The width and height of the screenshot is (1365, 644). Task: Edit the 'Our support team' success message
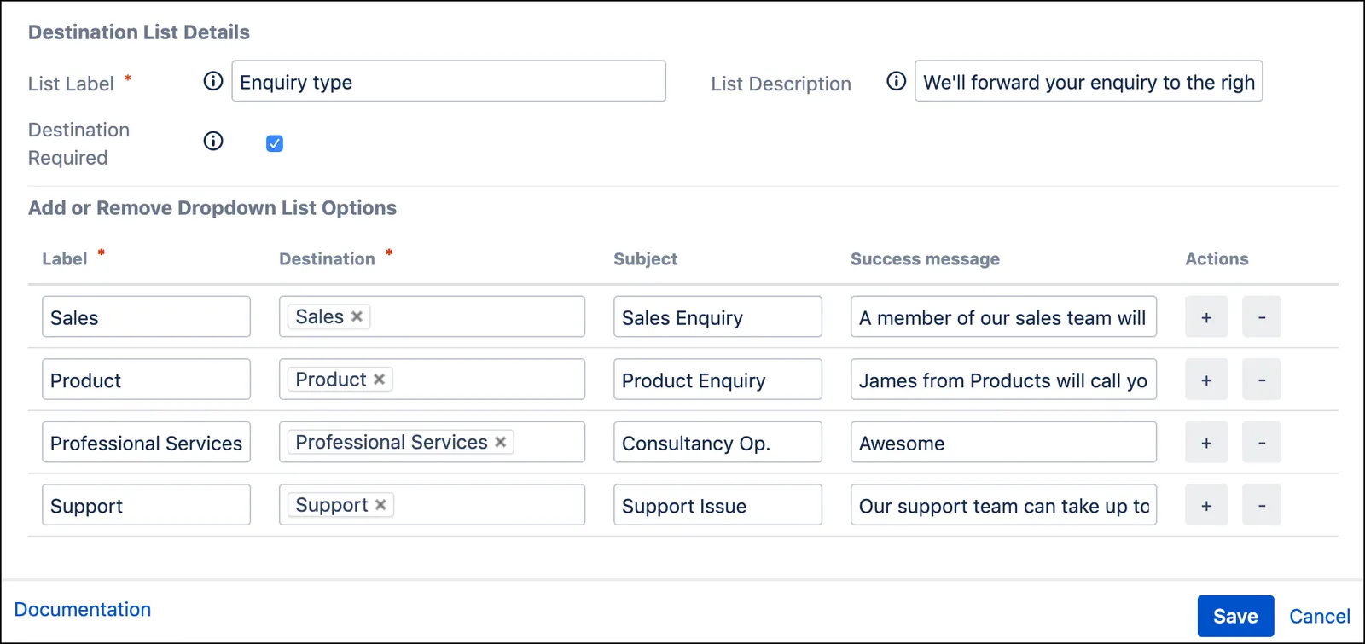pos(1003,505)
